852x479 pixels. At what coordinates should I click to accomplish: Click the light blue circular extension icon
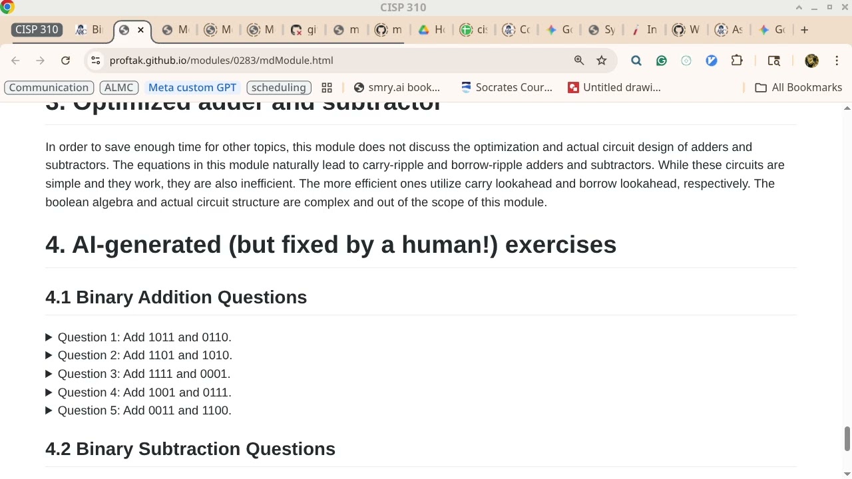click(686, 61)
